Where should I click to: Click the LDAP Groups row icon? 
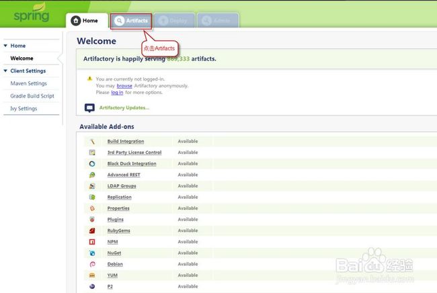click(x=92, y=186)
